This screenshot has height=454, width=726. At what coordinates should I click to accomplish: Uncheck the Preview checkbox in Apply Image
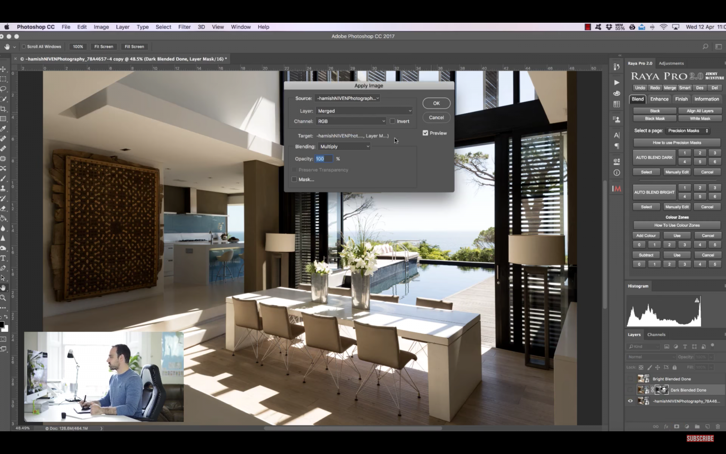425,133
